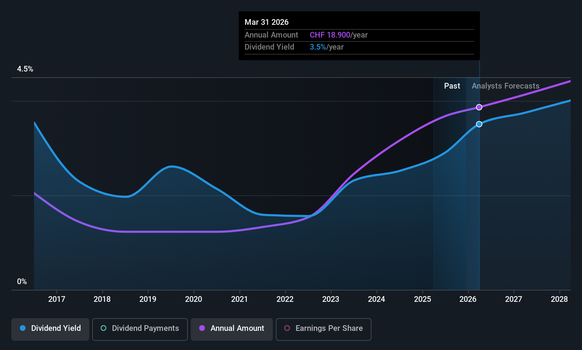582x350 pixels.
Task: Click the 2023 label on the x-axis
Action: [330, 299]
